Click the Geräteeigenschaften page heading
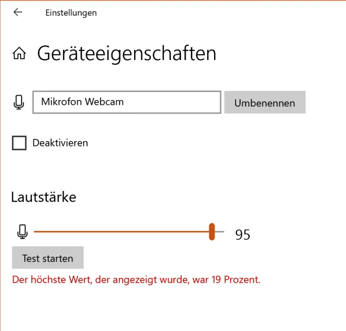 [x=127, y=54]
